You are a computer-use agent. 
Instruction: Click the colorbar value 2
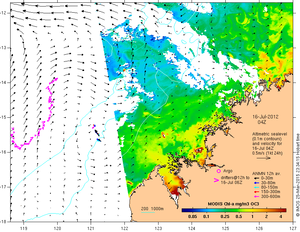click(x=267, y=217)
